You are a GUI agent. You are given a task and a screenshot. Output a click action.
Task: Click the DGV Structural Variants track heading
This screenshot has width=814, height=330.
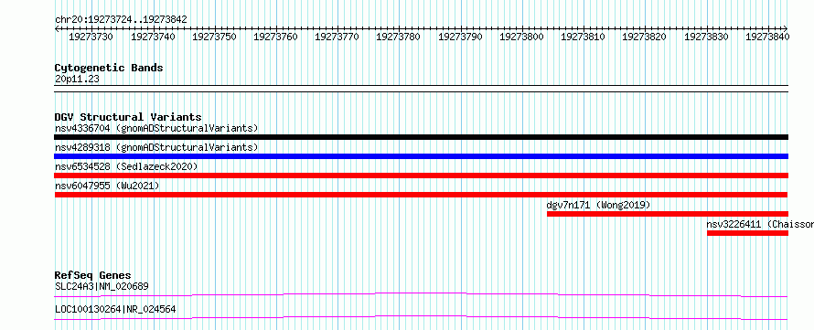(x=128, y=117)
